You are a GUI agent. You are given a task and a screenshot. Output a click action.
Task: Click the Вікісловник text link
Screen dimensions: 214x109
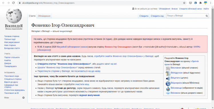(176, 68)
